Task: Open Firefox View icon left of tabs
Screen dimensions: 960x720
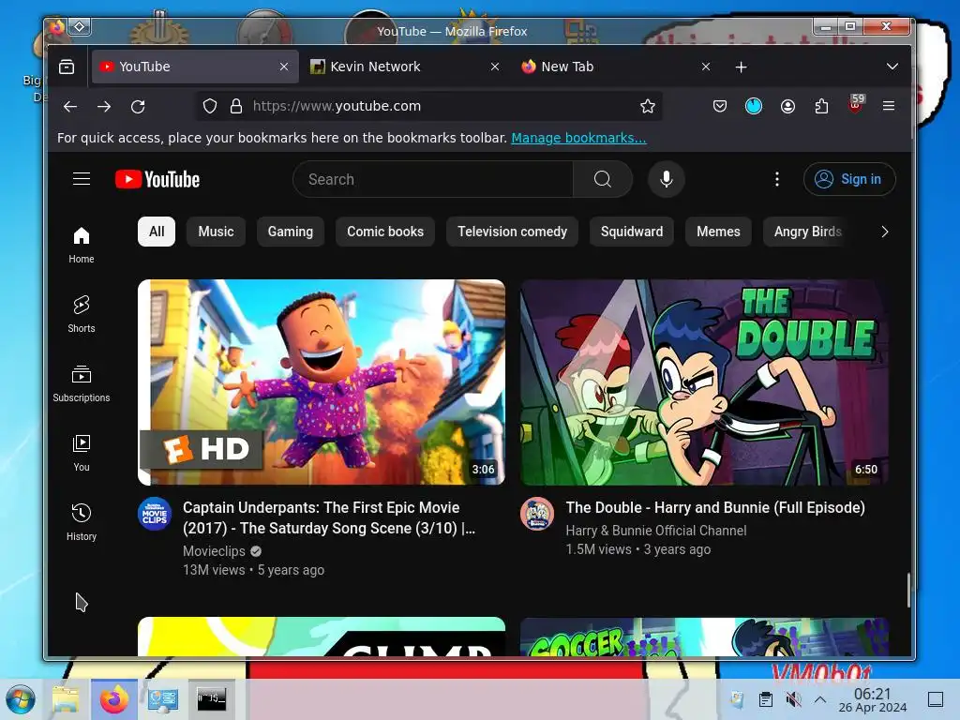Action: 67,67
